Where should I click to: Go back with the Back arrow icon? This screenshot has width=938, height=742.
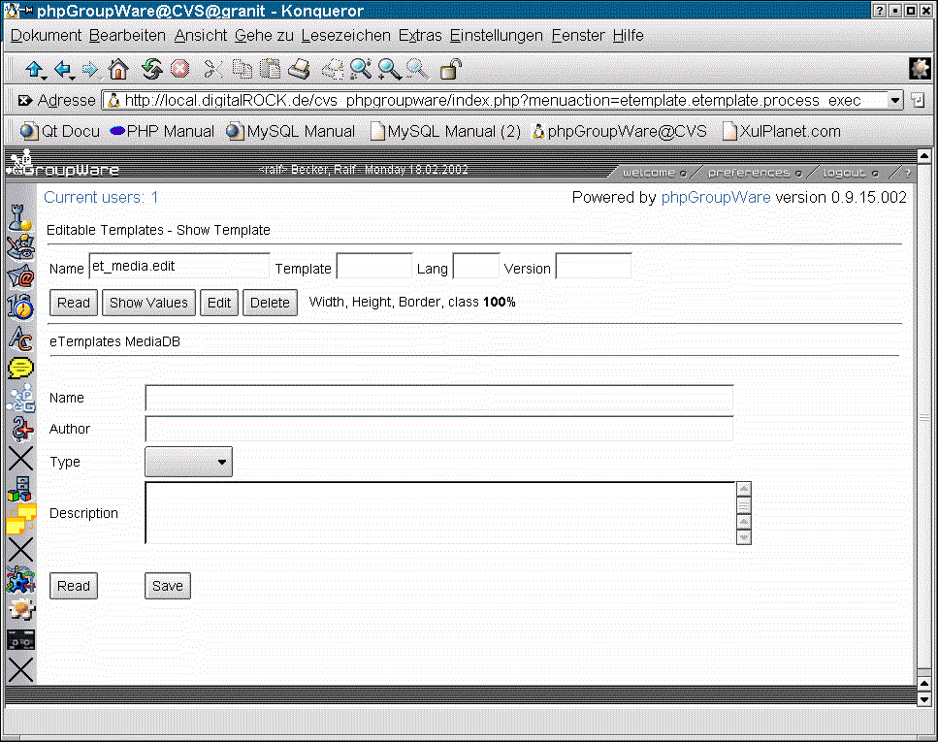pos(62,70)
